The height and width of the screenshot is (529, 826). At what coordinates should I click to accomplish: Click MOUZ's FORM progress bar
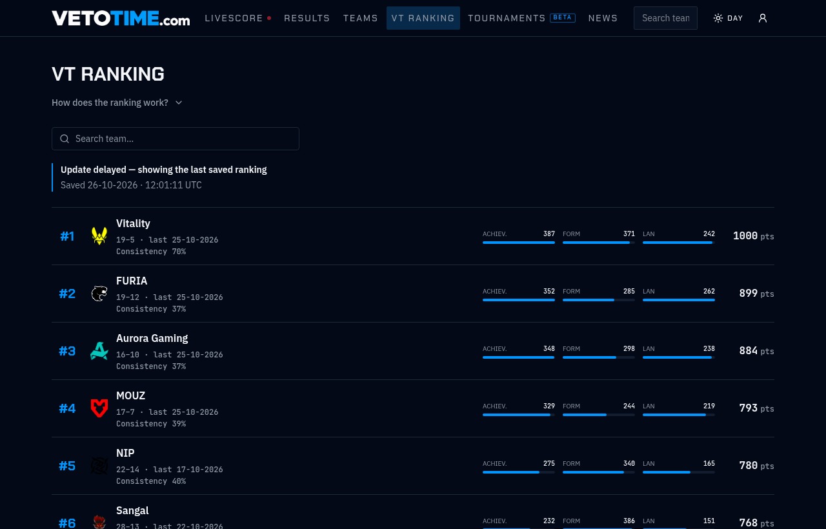599,415
